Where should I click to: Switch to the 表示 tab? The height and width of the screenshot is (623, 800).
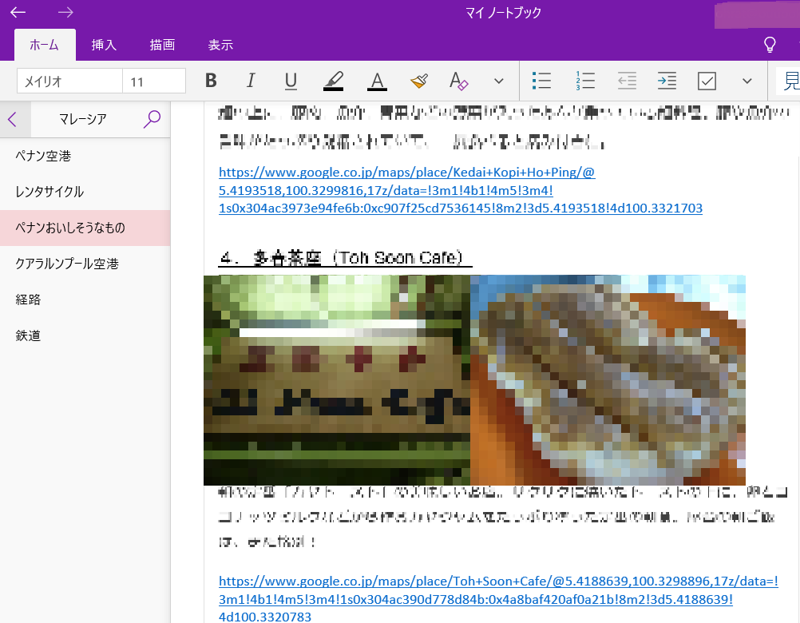220,45
